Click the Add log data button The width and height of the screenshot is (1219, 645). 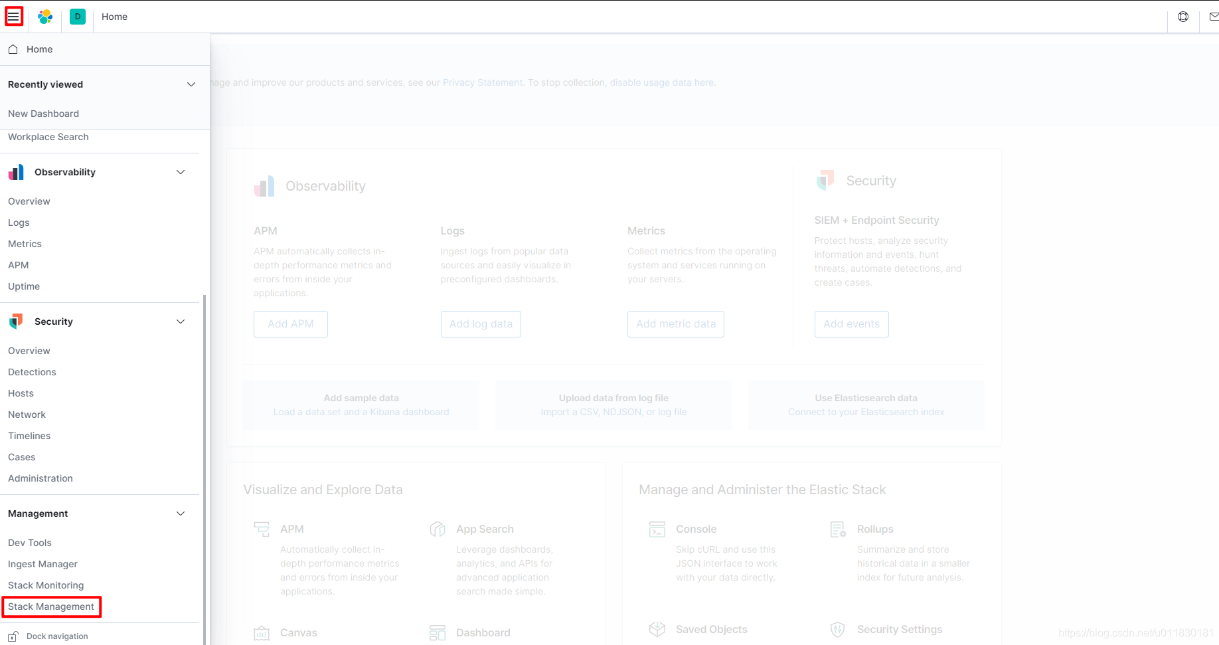click(481, 324)
